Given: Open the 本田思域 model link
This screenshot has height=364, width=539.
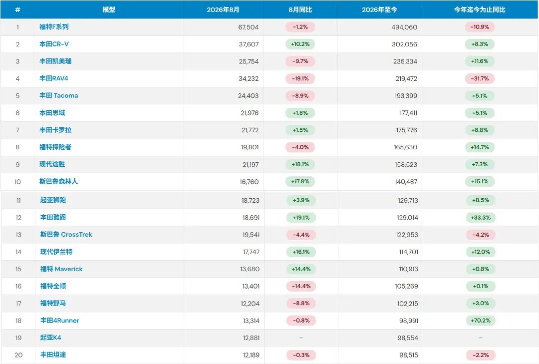Looking at the screenshot, I should [x=52, y=113].
